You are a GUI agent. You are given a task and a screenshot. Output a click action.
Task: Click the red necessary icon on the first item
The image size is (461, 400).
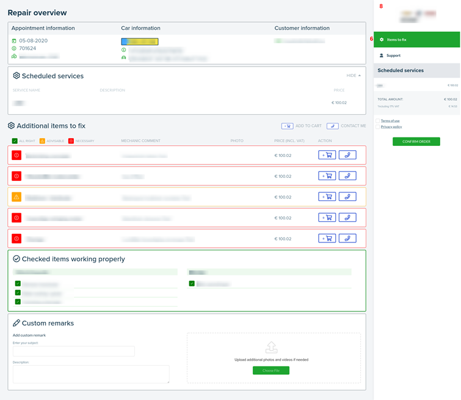(16, 156)
